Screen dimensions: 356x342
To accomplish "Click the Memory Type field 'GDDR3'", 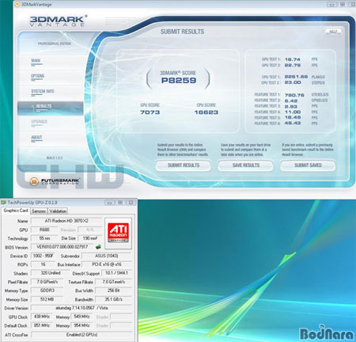I will pos(47,291).
